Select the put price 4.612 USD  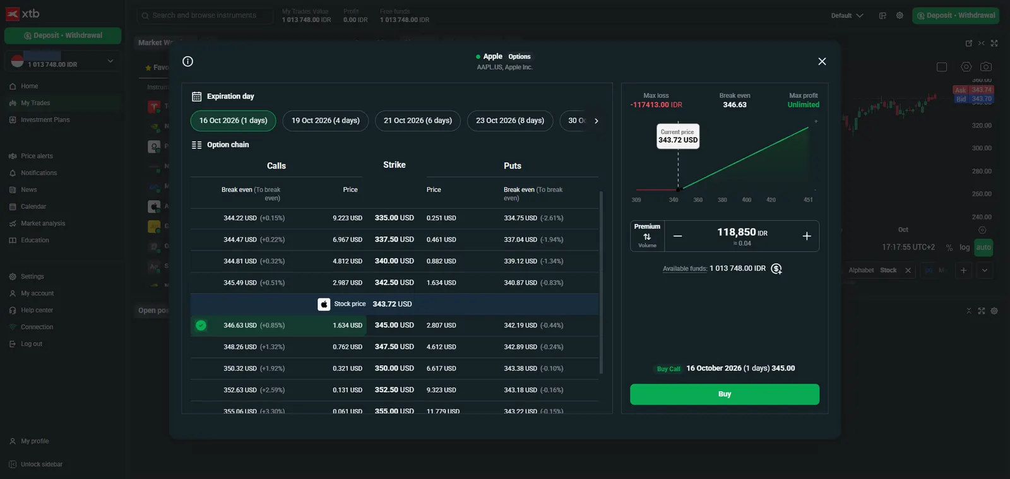441,347
